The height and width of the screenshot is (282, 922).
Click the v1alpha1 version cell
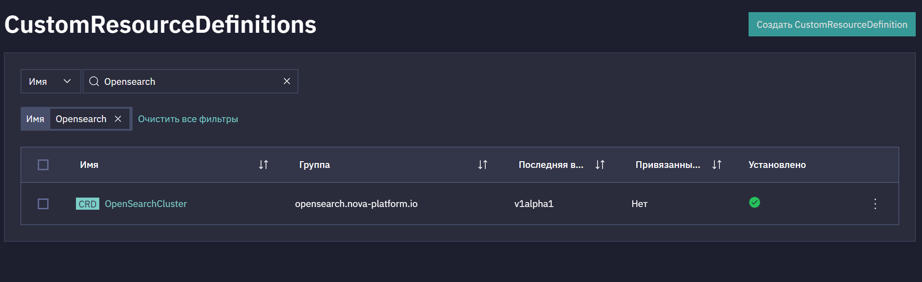[534, 204]
